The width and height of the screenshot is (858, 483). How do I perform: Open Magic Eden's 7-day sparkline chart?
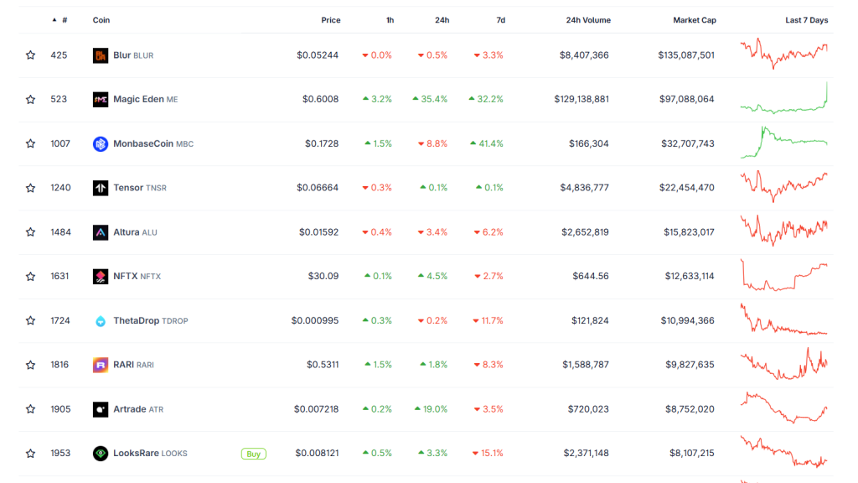pos(783,99)
